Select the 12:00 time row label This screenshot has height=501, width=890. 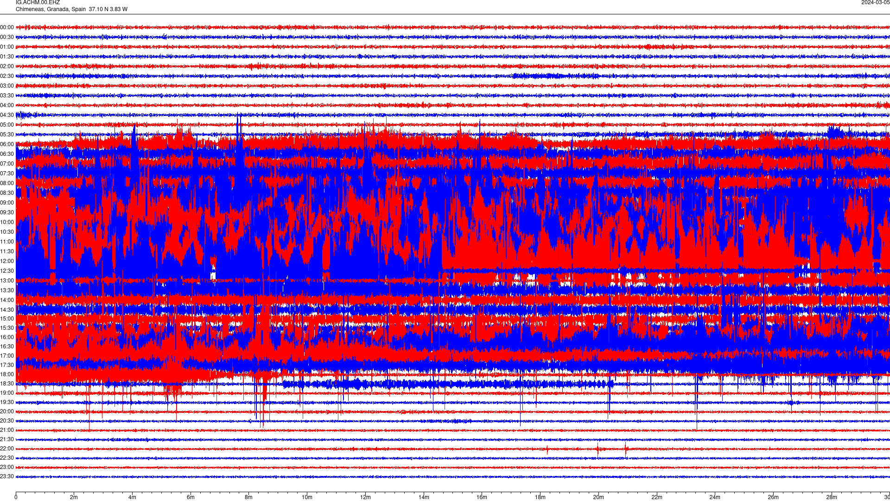pos(7,261)
